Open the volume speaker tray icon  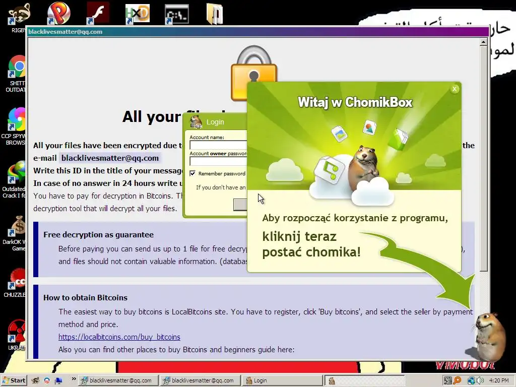pos(480,380)
